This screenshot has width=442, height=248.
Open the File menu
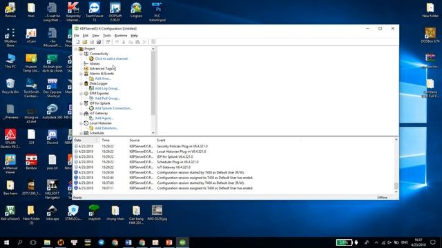[77, 35]
